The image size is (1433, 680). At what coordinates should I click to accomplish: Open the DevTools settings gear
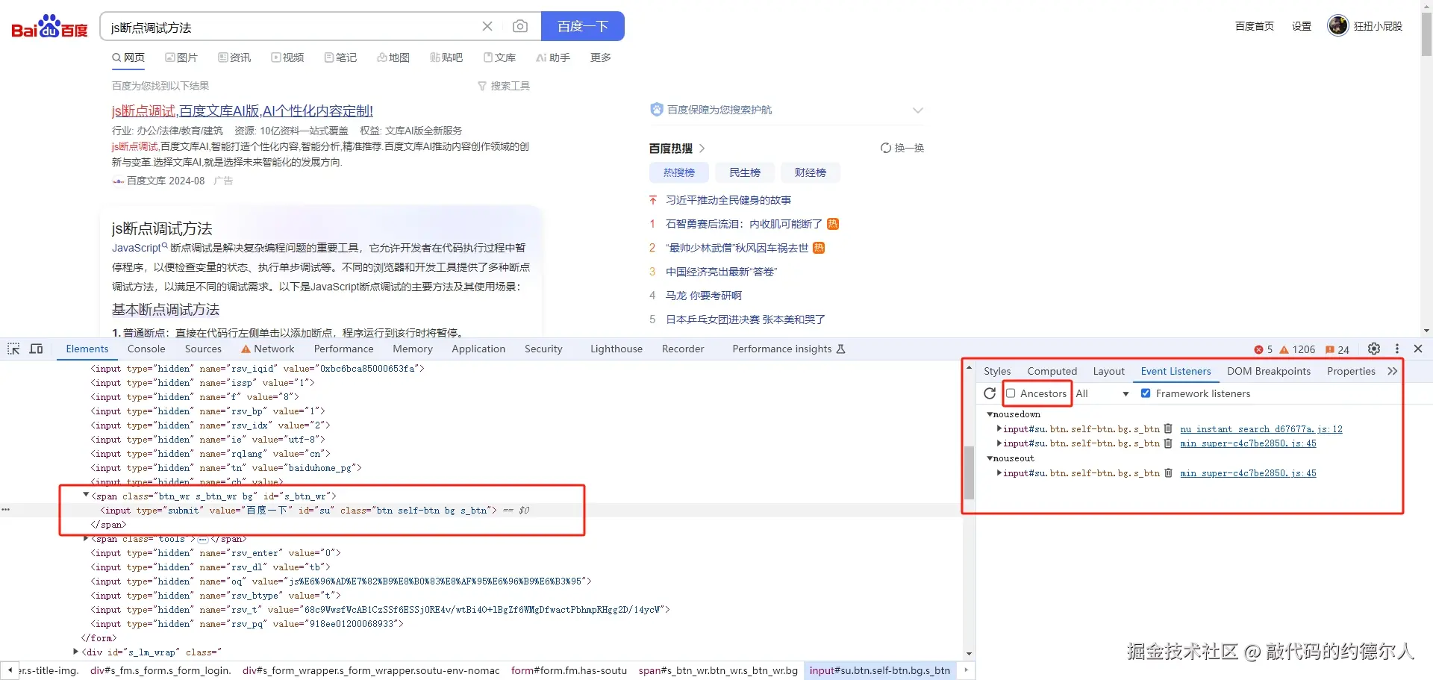[1373, 349]
